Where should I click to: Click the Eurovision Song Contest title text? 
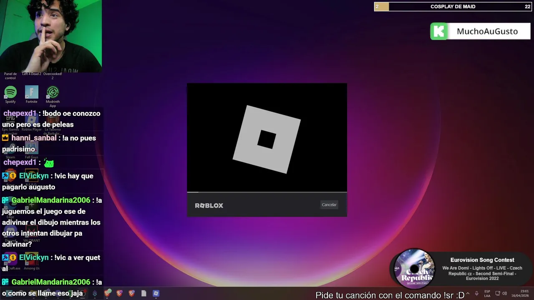tap(482, 260)
